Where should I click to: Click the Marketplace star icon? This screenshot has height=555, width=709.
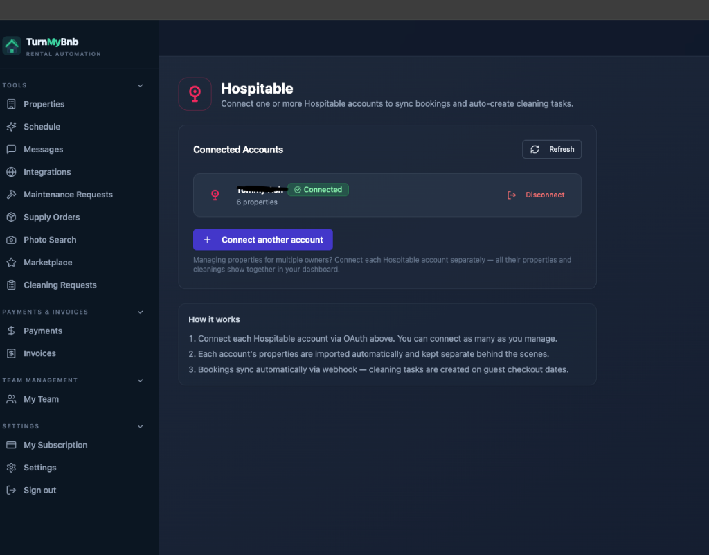(11, 263)
